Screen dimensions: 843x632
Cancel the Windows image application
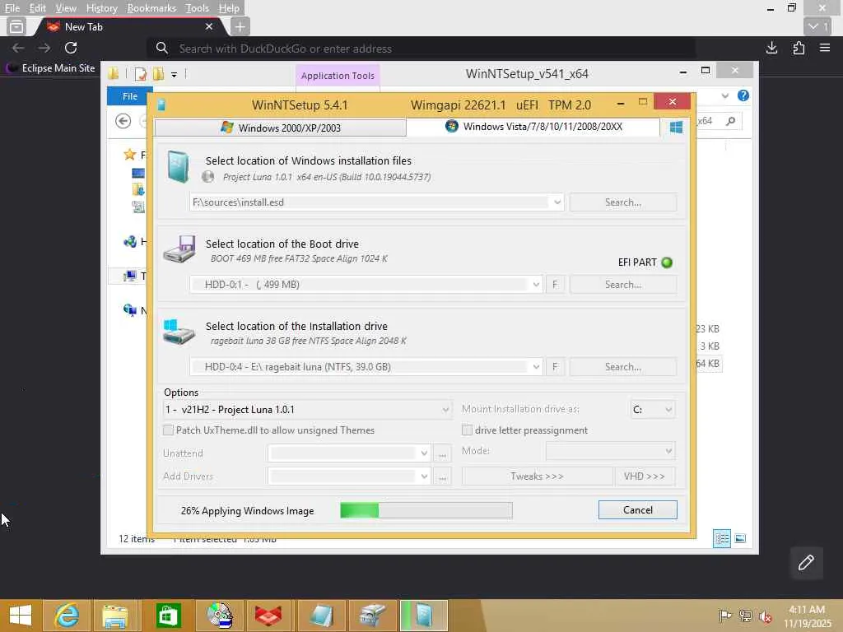638,510
